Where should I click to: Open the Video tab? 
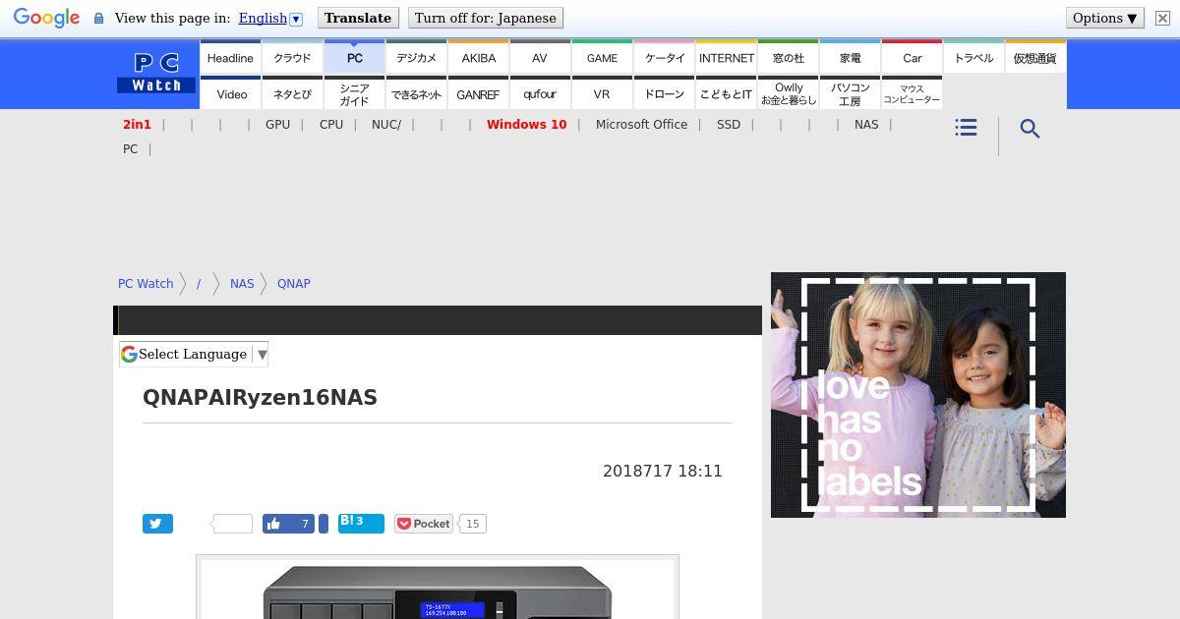tap(232, 94)
